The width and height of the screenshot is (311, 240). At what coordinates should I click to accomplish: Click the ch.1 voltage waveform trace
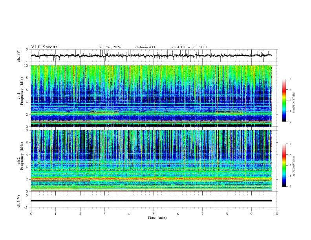[151, 55]
